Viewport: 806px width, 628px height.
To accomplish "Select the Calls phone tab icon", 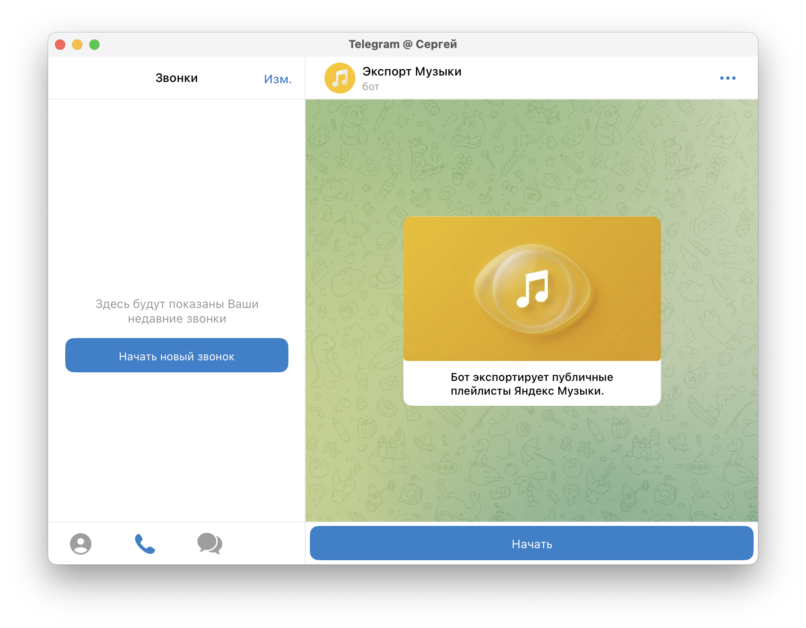I will [x=145, y=543].
